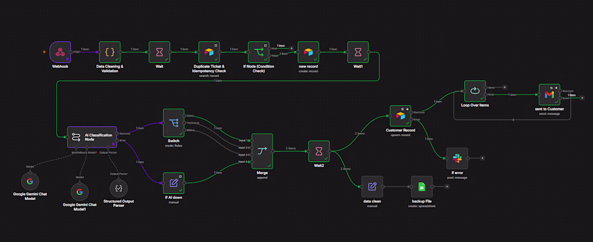Click the Technical output label on Switch

point(192,123)
